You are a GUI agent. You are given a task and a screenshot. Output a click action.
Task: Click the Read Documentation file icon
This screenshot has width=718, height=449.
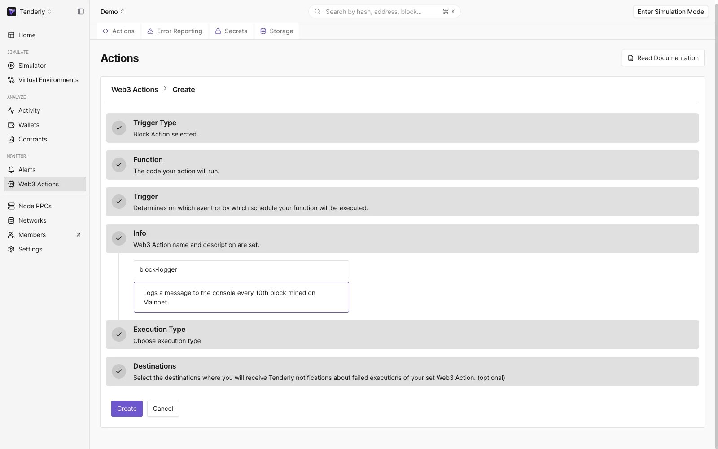[x=630, y=58]
